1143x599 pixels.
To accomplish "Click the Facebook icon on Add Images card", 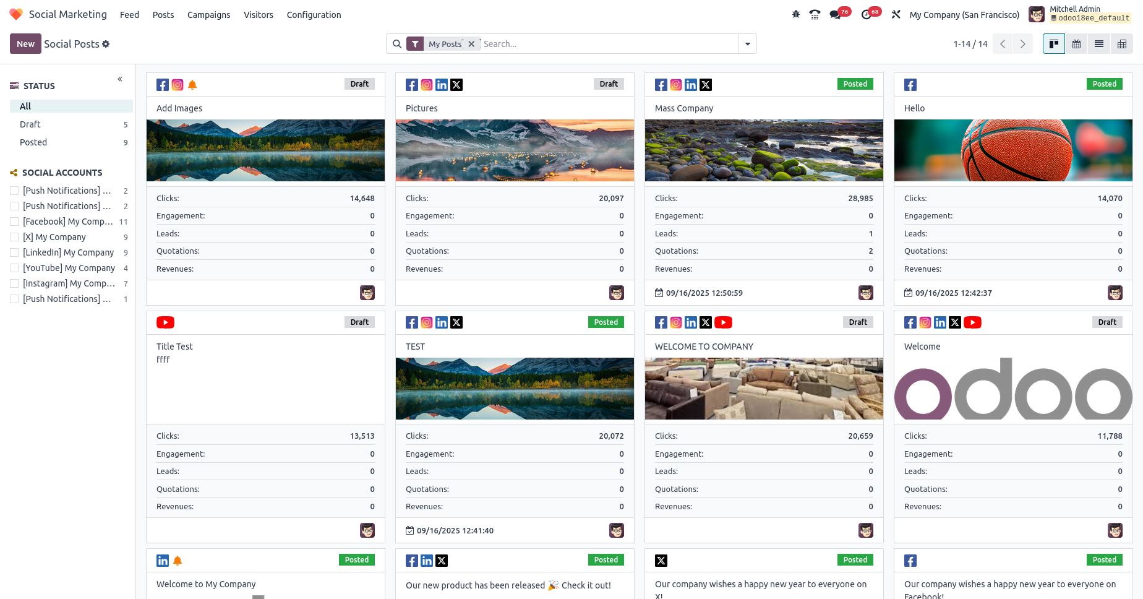I will pos(163,85).
